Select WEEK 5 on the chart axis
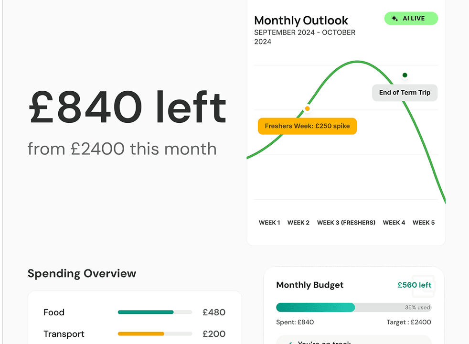This screenshot has height=344, width=469. 424,223
